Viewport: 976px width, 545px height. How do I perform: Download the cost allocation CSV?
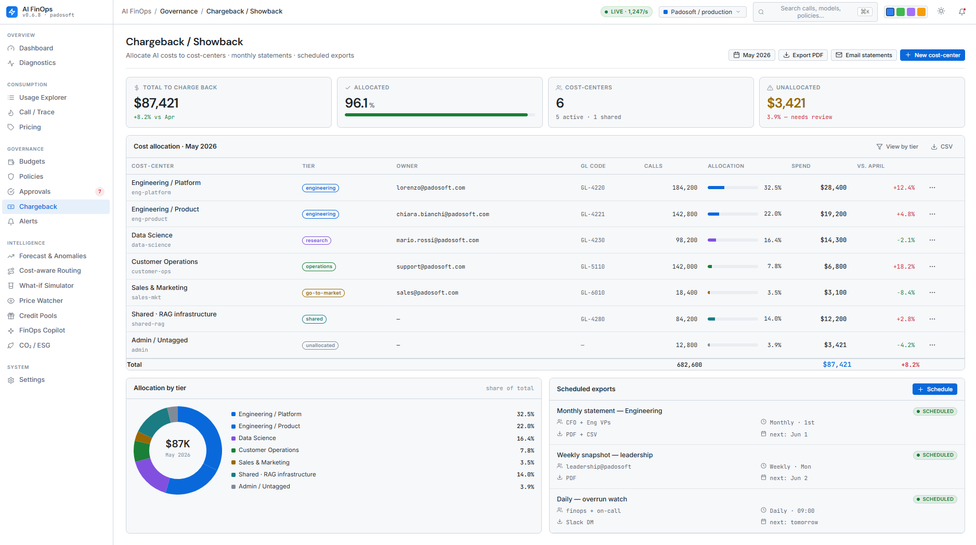click(x=942, y=147)
